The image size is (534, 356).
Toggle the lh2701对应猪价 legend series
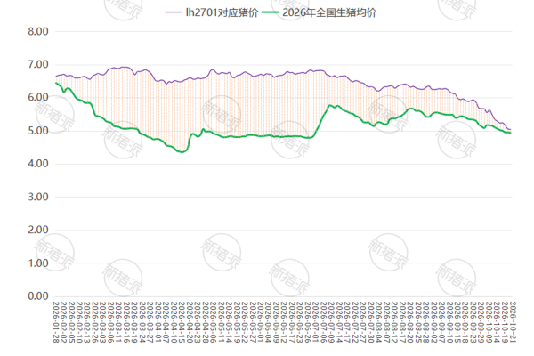coord(212,12)
